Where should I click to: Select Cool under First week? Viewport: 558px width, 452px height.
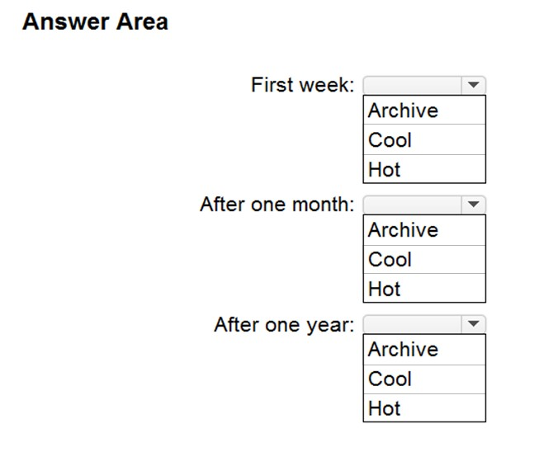click(x=390, y=140)
